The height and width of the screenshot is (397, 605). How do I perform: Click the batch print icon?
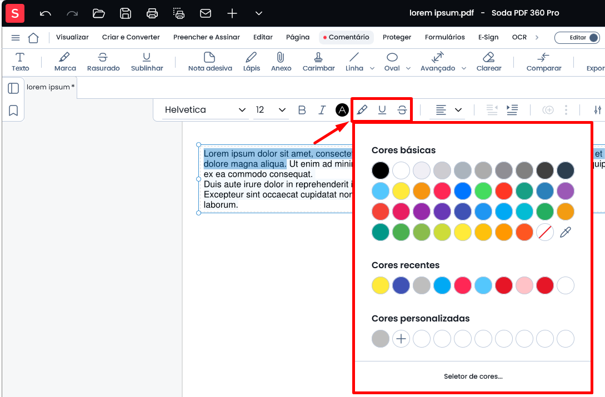[x=179, y=13]
